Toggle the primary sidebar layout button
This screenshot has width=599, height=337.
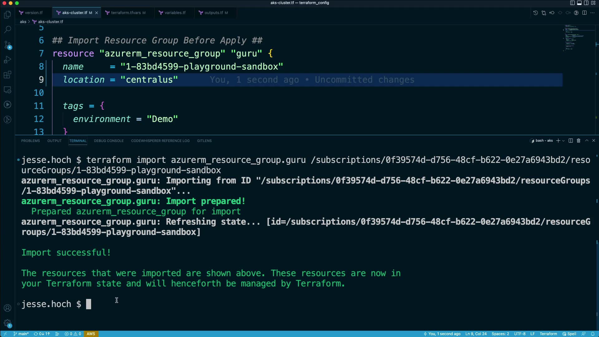tap(572, 3)
